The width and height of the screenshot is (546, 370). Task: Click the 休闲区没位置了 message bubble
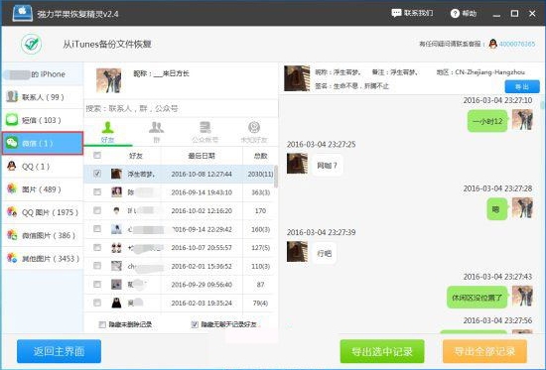coord(477,298)
